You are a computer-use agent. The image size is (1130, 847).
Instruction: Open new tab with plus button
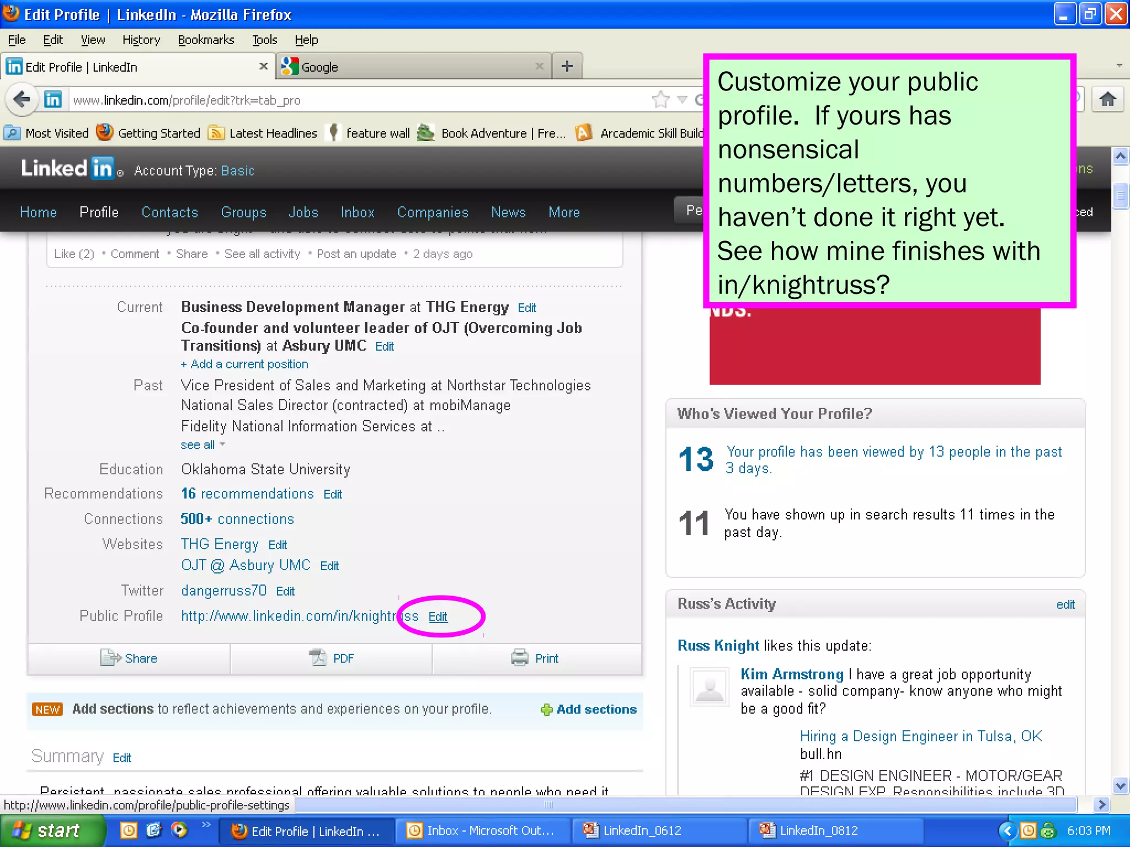tap(567, 67)
